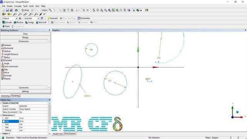Expand the Settings toolbox section
The image size is (247, 139).
coord(25,92)
